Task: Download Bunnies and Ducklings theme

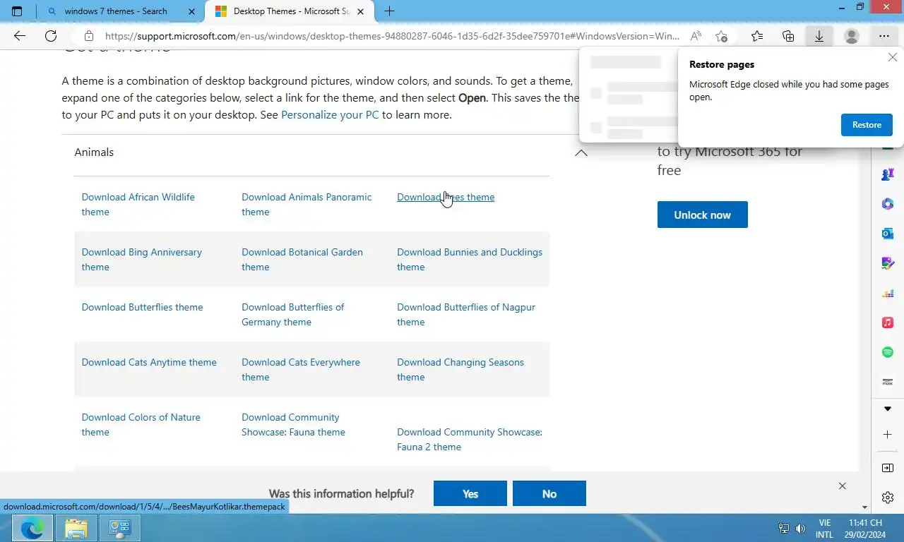Action: (470, 259)
